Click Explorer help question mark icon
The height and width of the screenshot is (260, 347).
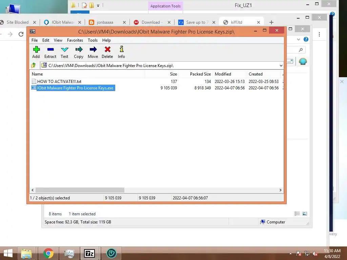pyautogui.click(x=306, y=39)
